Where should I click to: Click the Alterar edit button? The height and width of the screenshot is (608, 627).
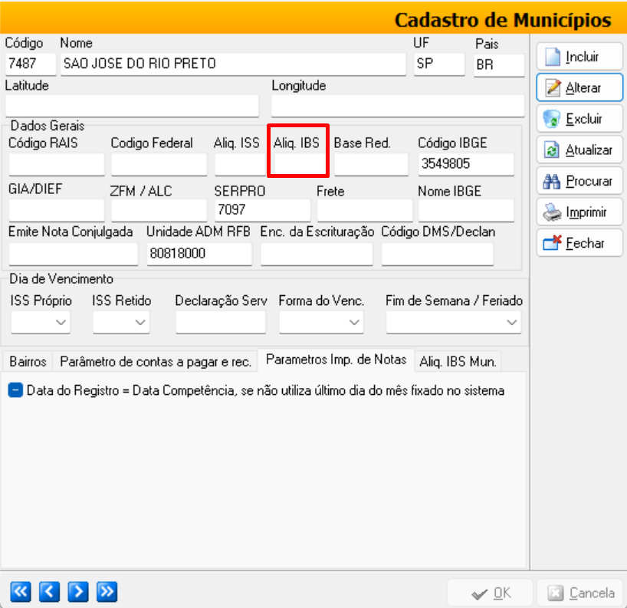[579, 88]
